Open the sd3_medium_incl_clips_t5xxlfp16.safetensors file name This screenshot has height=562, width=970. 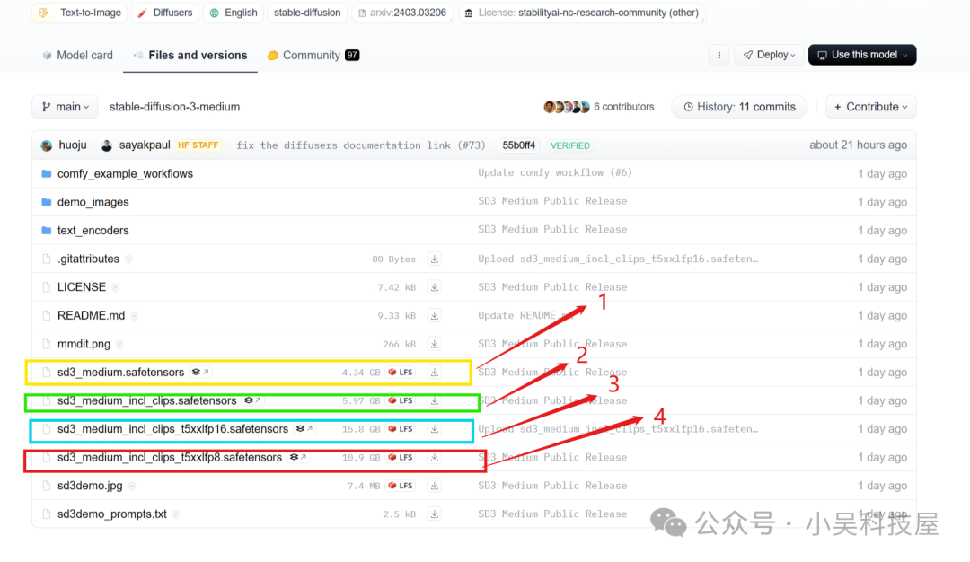(172, 429)
